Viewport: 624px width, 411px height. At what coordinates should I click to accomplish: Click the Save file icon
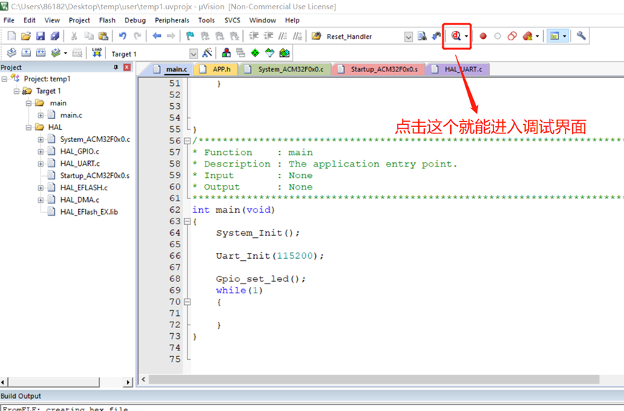(40, 36)
